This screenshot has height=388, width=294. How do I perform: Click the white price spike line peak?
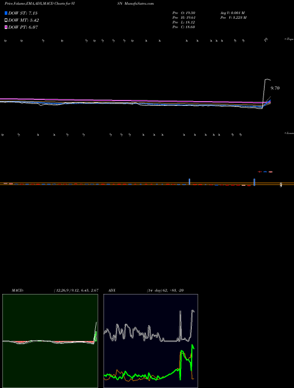[268, 79]
